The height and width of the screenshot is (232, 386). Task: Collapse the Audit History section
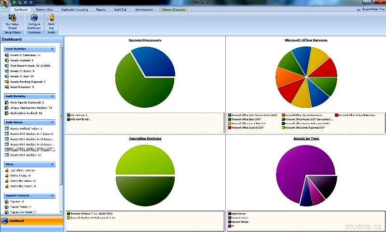53,122
